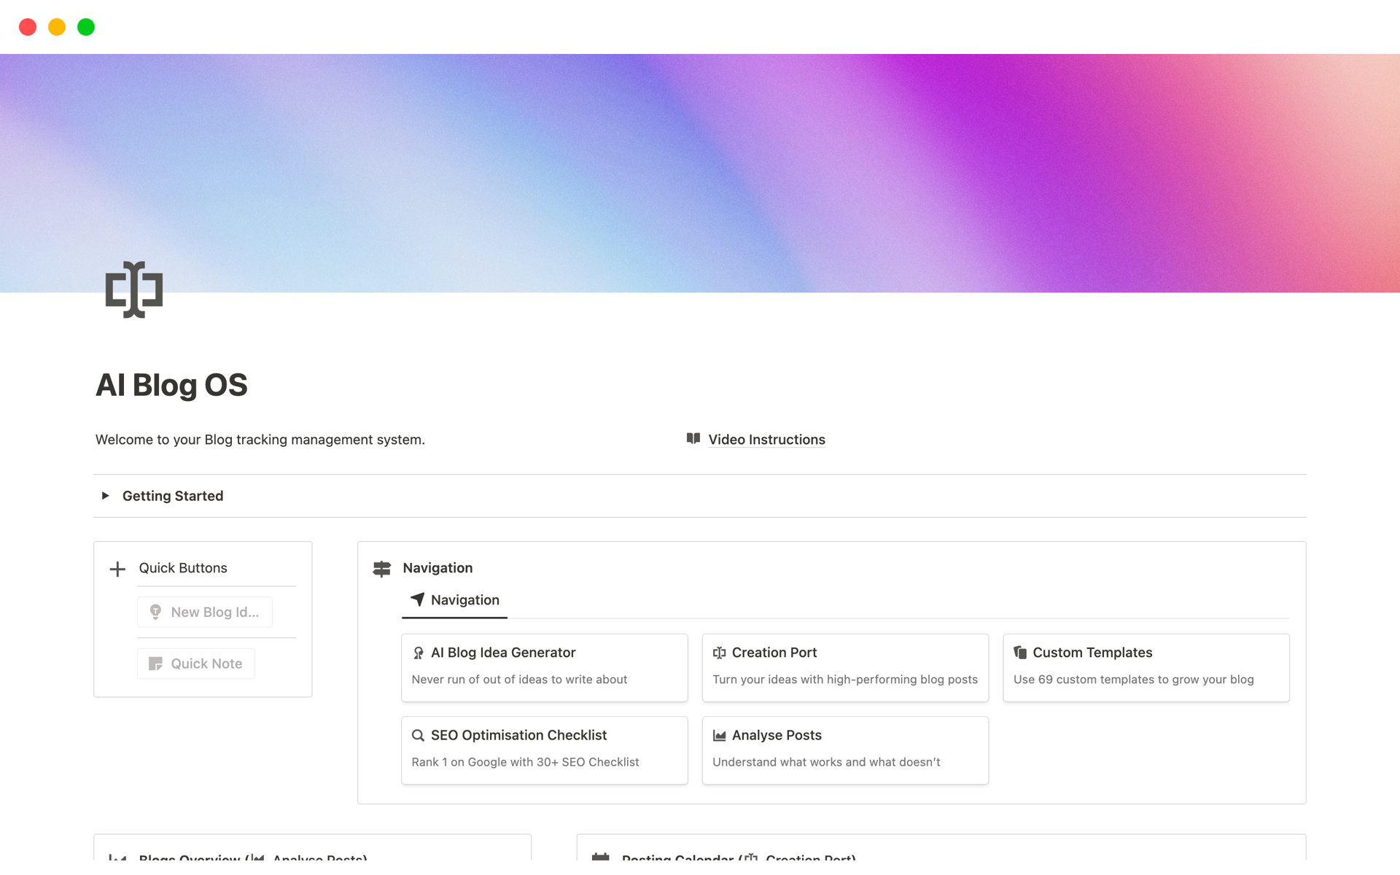
Task: Click the chart icon on Analyse Posts card
Action: coord(719,735)
